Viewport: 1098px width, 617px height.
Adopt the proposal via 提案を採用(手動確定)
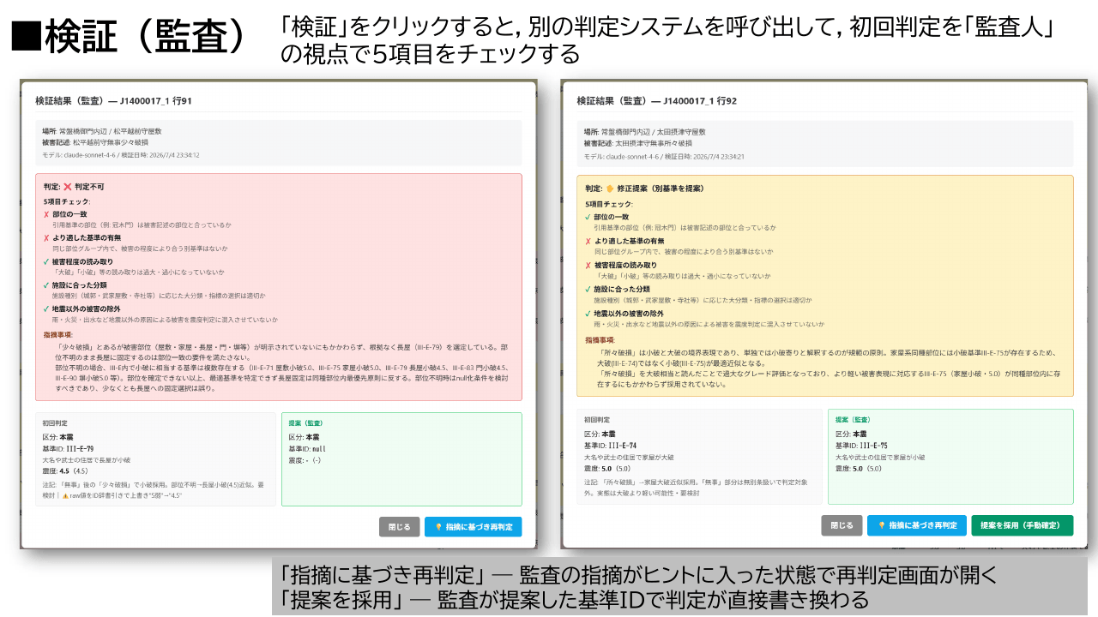(x=1022, y=525)
